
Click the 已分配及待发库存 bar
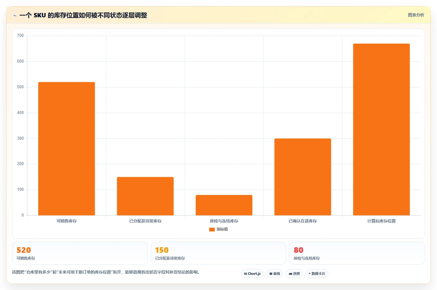click(145, 196)
